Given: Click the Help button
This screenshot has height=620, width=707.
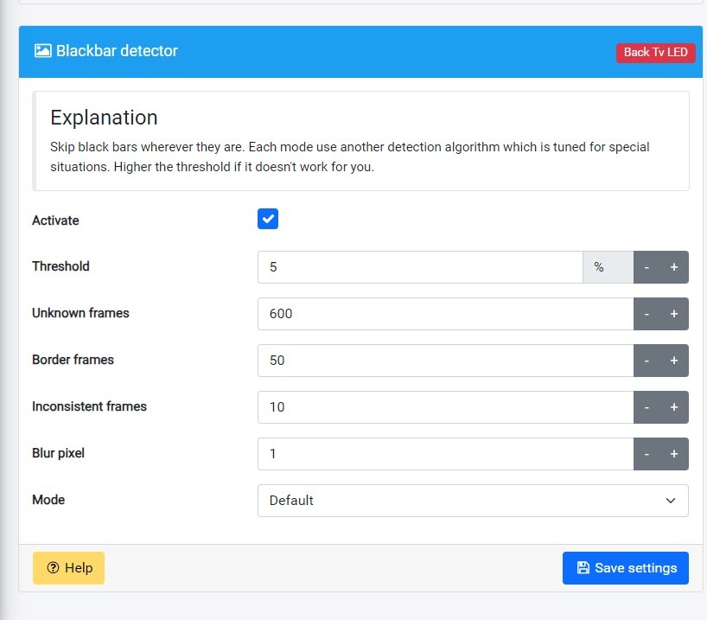Looking at the screenshot, I should tap(68, 568).
